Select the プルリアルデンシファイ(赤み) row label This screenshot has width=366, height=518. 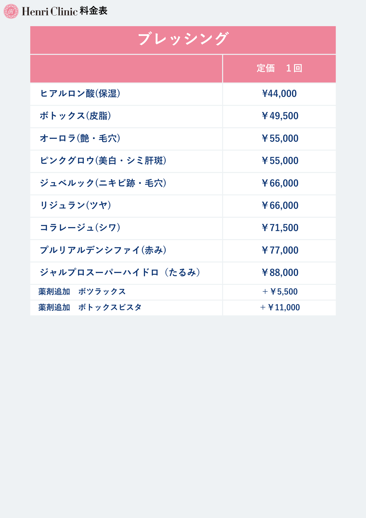tap(103, 250)
